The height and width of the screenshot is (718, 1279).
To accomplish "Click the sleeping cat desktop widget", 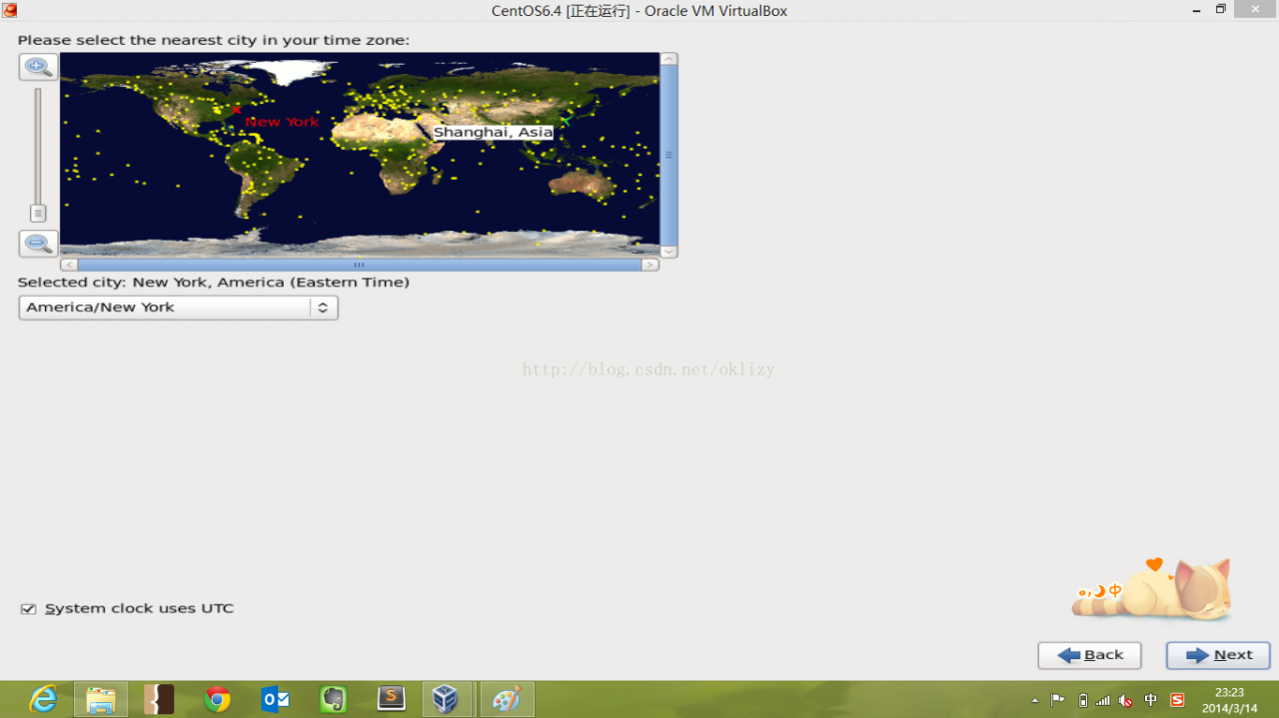I will (x=1152, y=589).
